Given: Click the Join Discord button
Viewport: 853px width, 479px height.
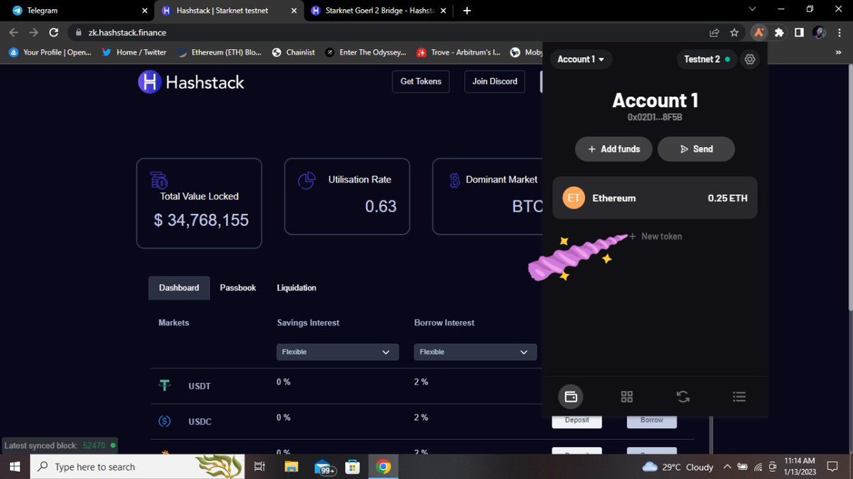Looking at the screenshot, I should 495,81.
